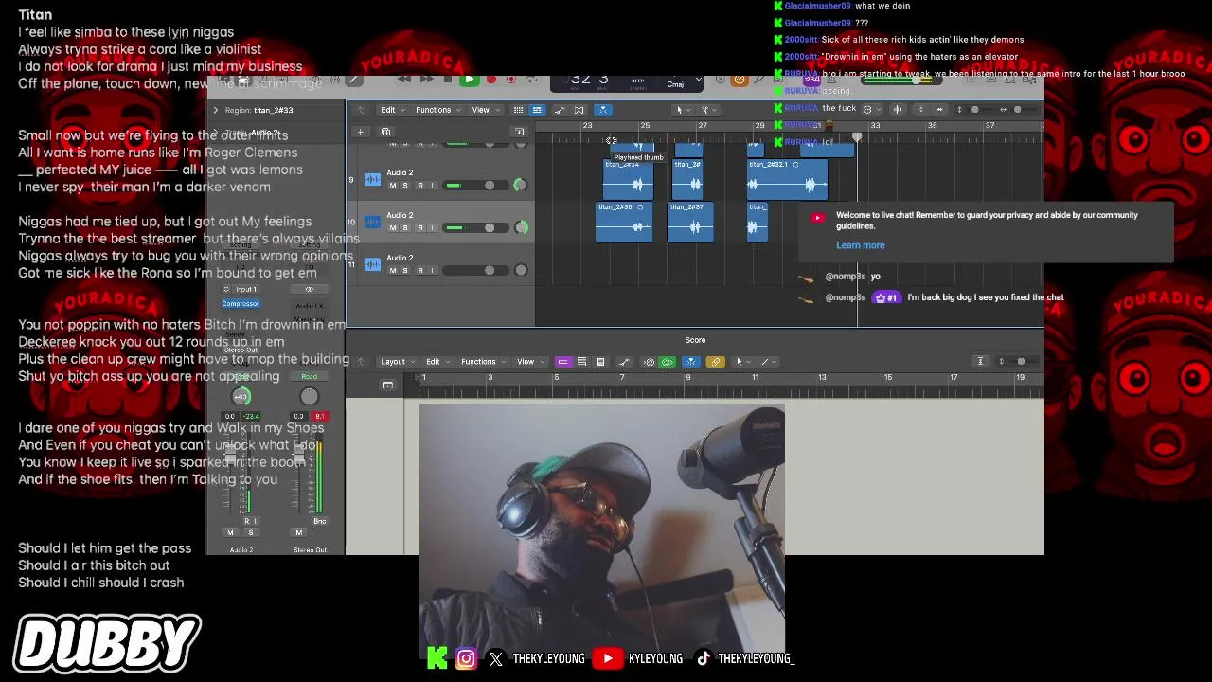Click the track 10 Audio 2 waveform icon
This screenshot has width=1212, height=682.
tap(372, 222)
